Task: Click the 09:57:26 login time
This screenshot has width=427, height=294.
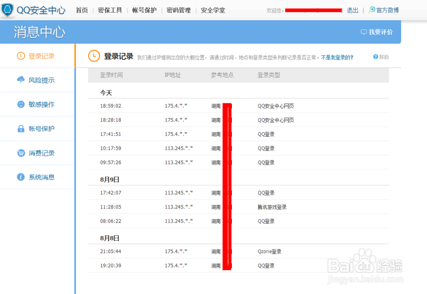Action: tap(111, 162)
